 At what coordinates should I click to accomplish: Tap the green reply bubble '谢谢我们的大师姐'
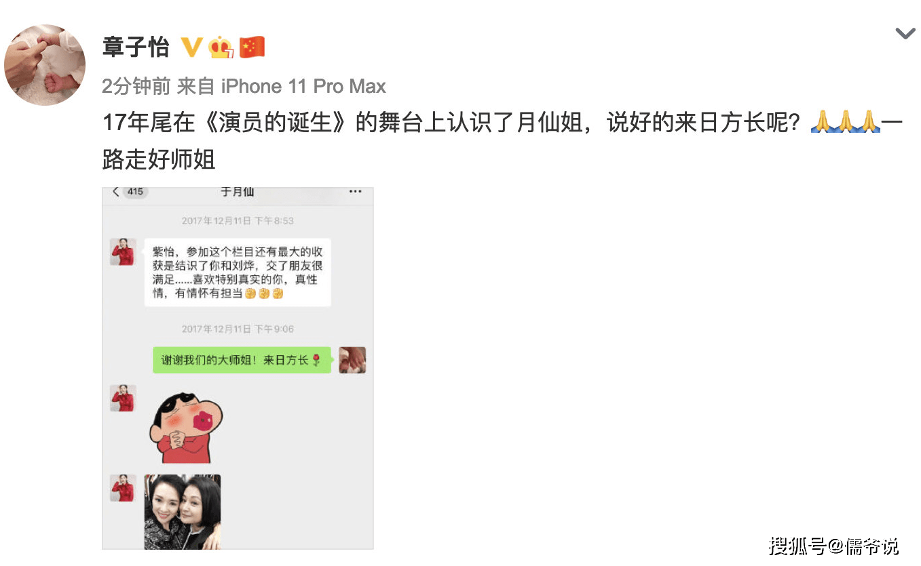242,360
